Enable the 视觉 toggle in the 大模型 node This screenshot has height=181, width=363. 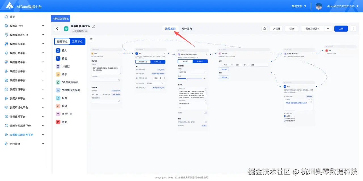pyautogui.click(x=205, y=112)
